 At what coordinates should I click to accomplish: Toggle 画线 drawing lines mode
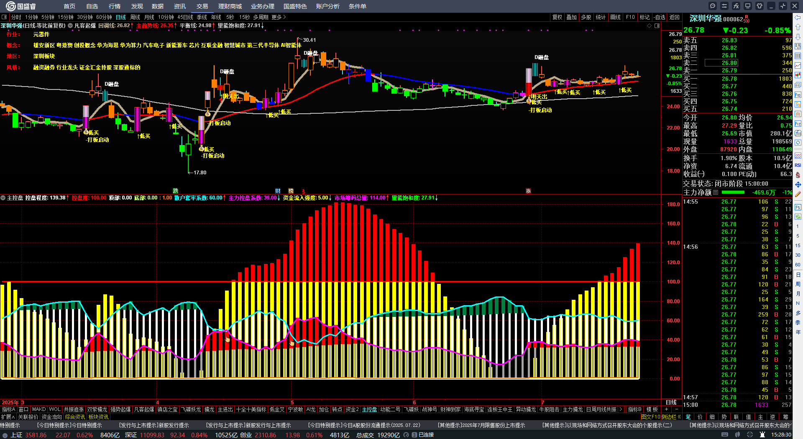pyautogui.click(x=615, y=17)
